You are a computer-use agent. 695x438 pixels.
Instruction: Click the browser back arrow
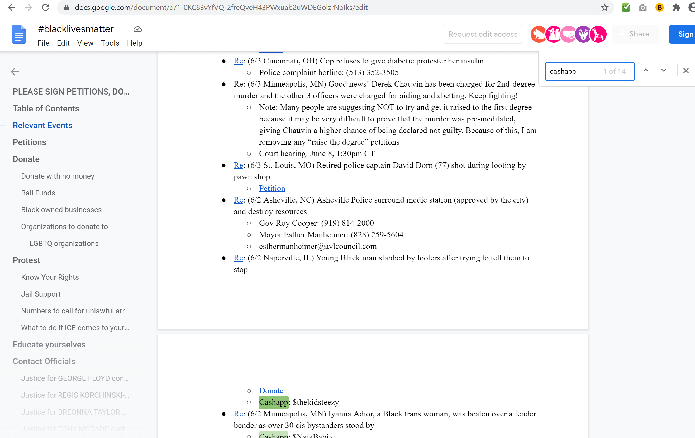12,7
